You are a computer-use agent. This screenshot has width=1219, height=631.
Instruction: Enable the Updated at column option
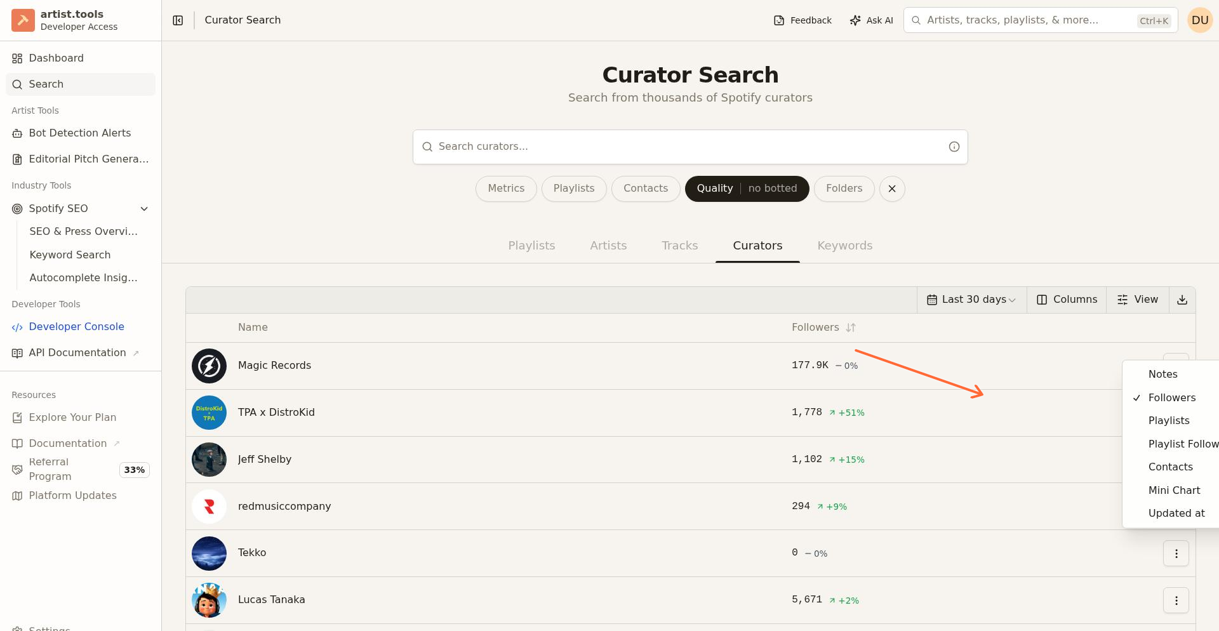[x=1172, y=514]
